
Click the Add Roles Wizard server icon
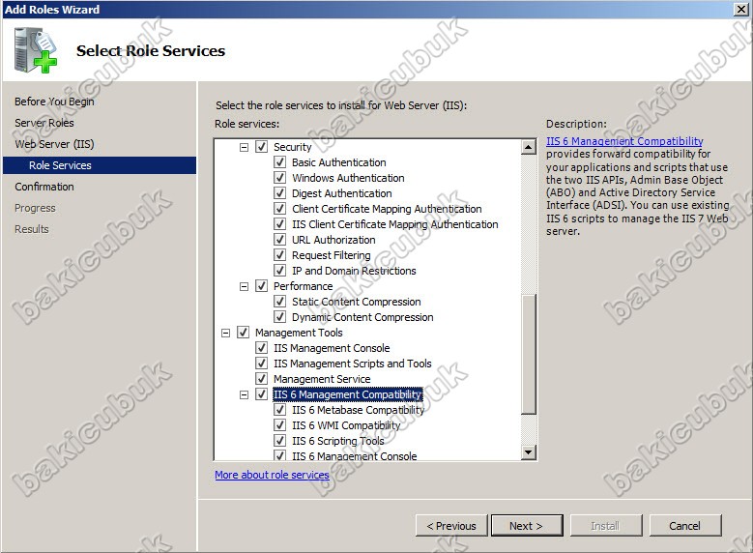[x=35, y=50]
